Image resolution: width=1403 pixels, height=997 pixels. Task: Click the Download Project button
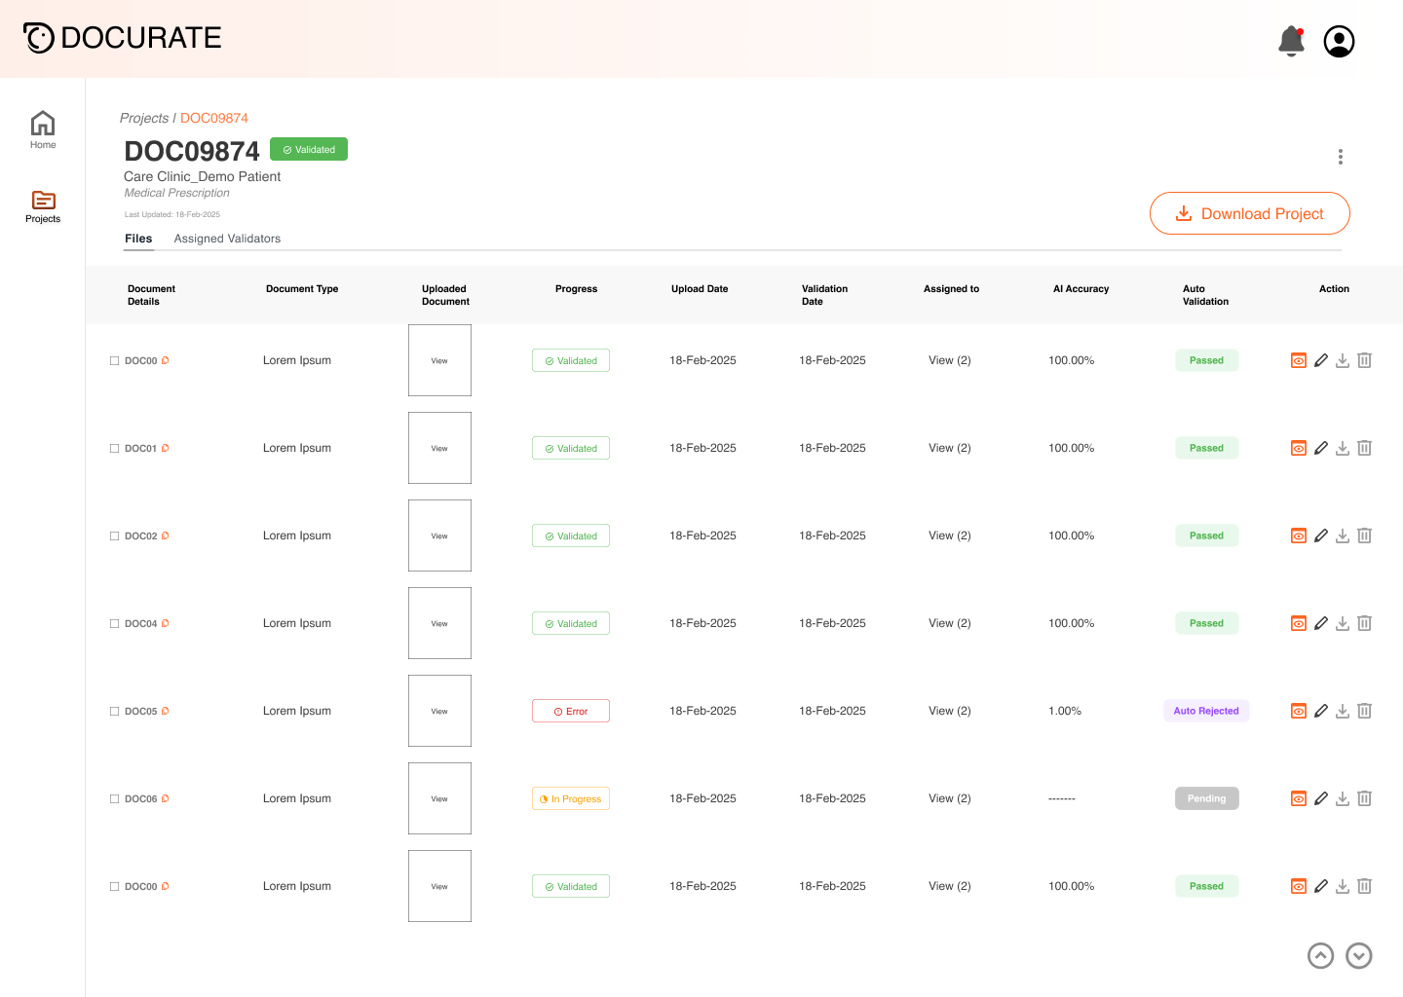pyautogui.click(x=1249, y=213)
